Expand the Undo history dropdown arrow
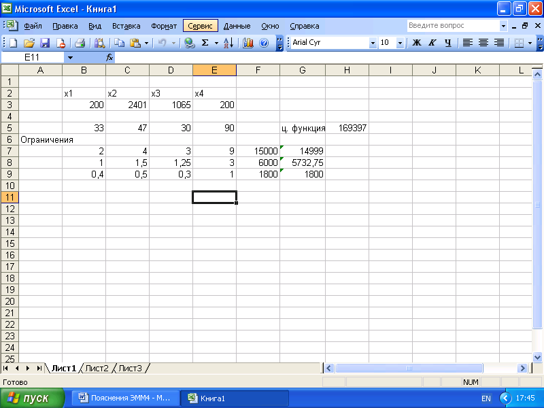Screen dimensions: 544x408 coord(173,43)
